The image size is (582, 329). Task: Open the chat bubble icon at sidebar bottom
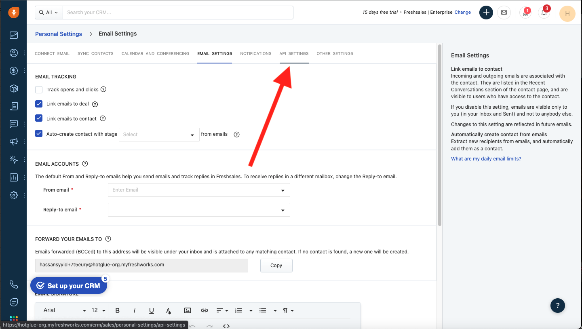[14, 302]
